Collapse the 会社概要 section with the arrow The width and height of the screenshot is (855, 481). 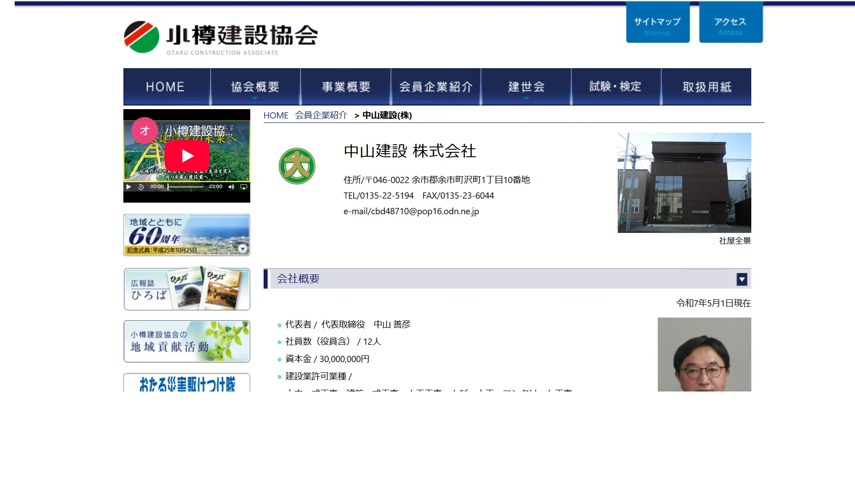pos(741,279)
